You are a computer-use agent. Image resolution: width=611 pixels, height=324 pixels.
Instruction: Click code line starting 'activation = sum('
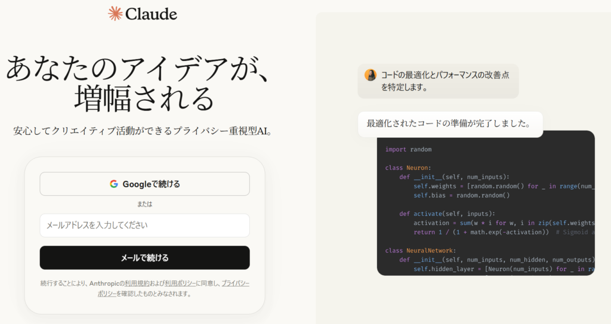coord(504,223)
